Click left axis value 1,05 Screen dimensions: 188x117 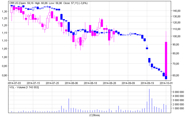(x=4, y=49)
